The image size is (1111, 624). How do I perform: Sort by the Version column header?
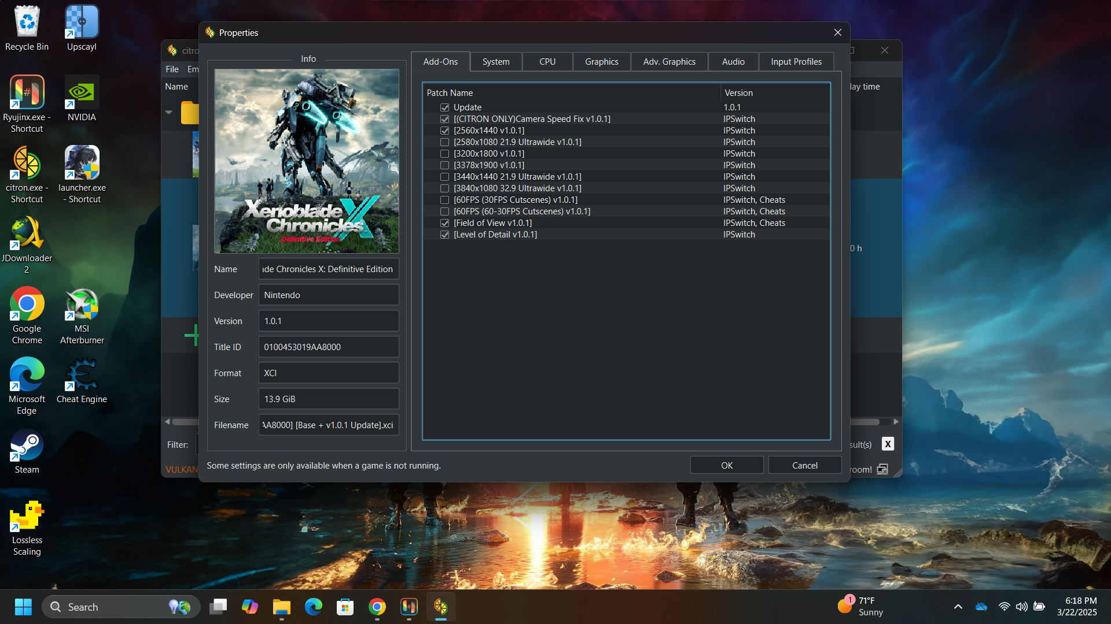pyautogui.click(x=775, y=92)
